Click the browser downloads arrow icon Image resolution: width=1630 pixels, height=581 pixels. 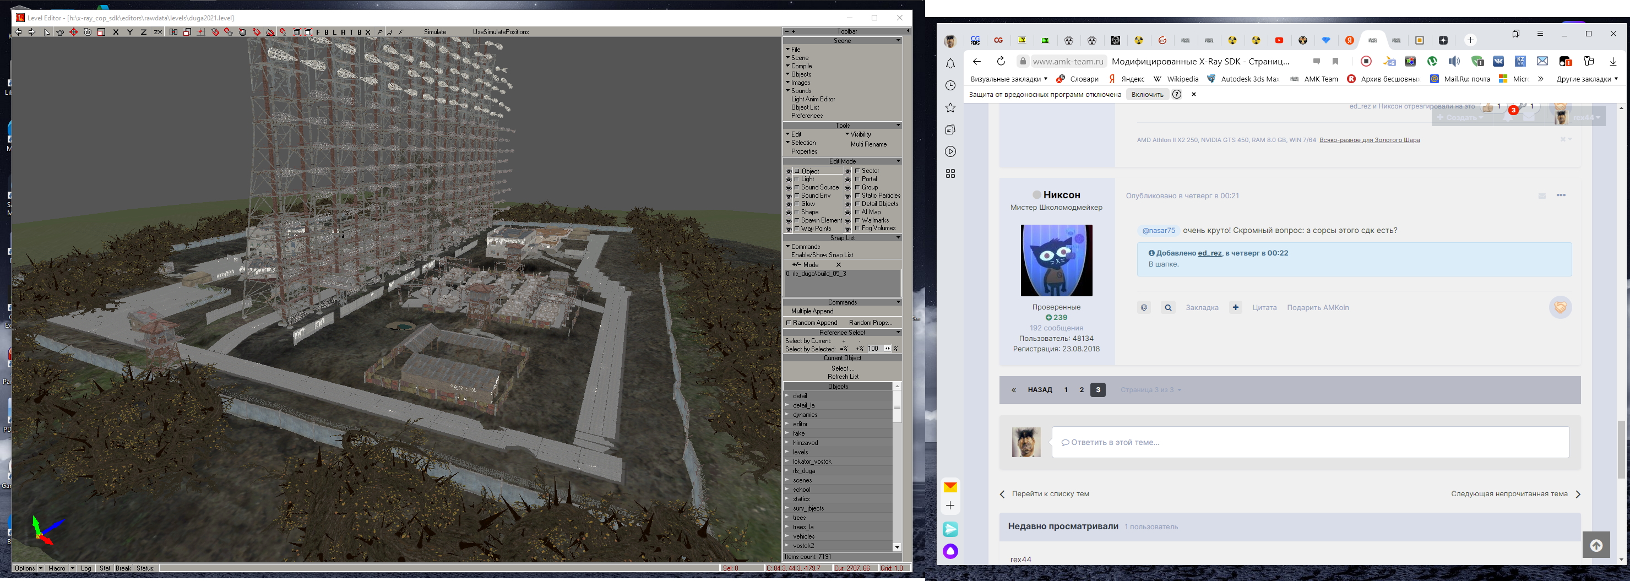tap(1613, 61)
